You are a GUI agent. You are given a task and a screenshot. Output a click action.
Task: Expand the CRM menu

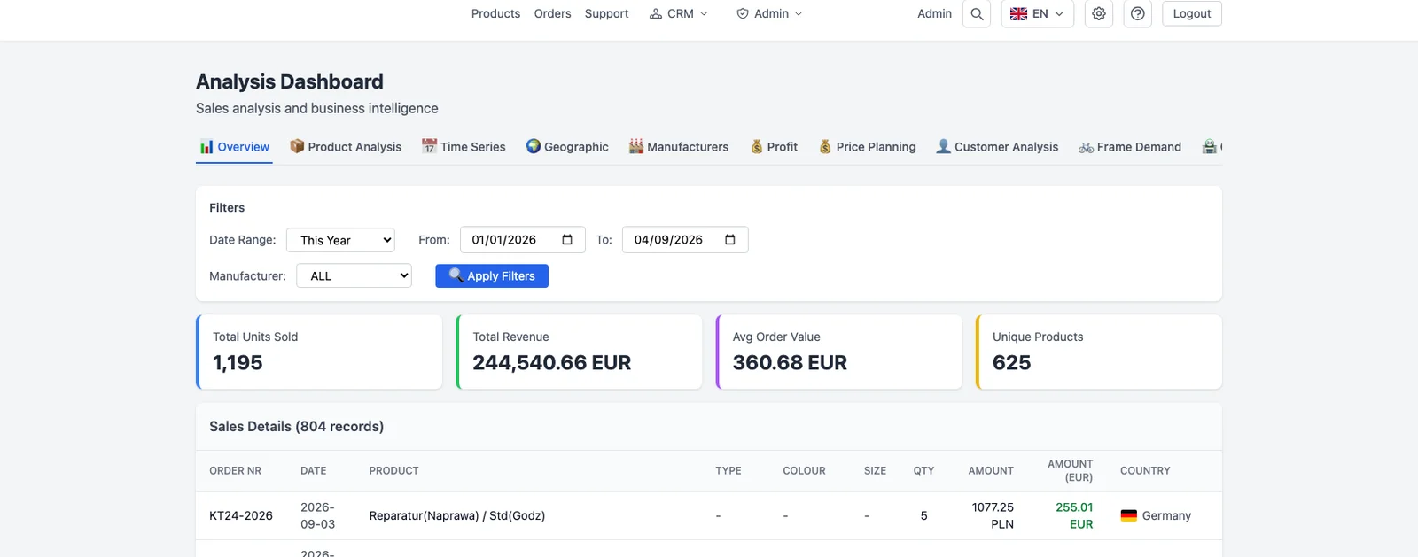pos(679,14)
